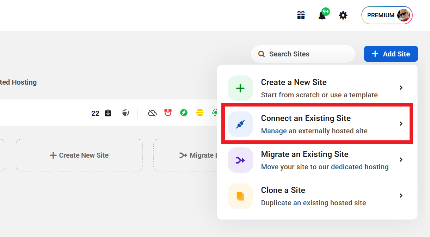Click the crossed-out cloud icon

(x=152, y=113)
